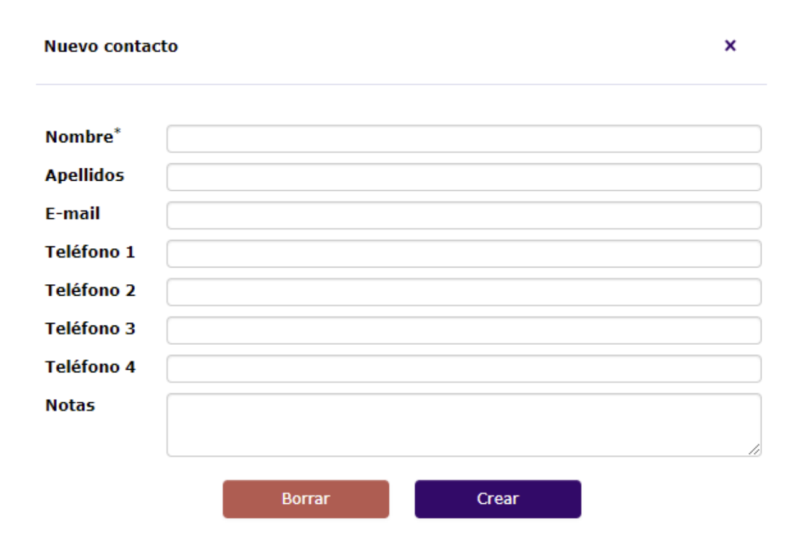
Task: Click the Teléfono 4 label
Action: [90, 367]
